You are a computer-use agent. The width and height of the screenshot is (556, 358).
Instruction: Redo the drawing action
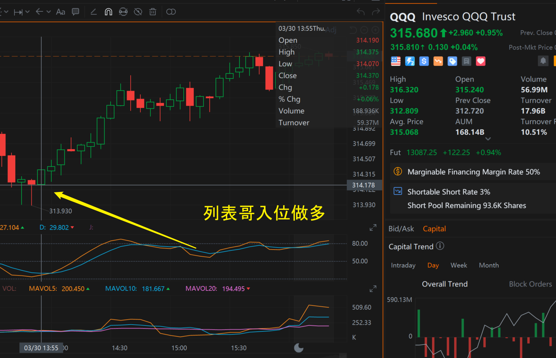coord(376,12)
